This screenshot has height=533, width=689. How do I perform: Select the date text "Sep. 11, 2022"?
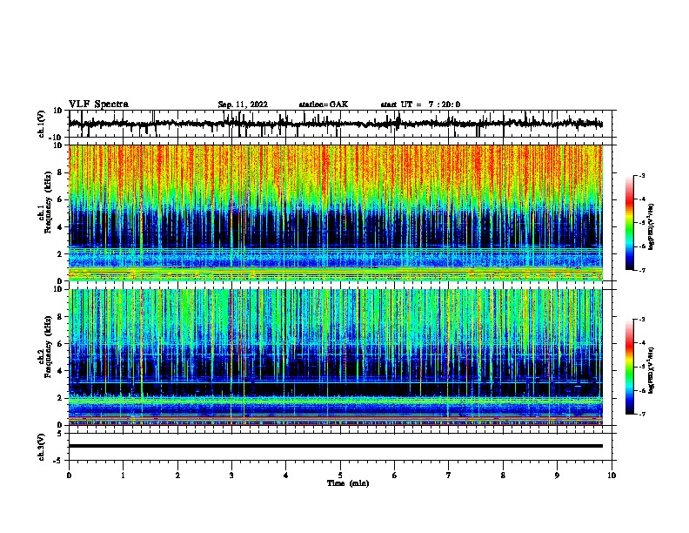243,105
